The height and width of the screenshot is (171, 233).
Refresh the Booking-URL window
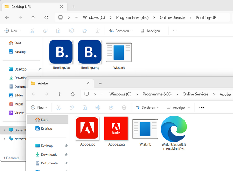(46, 18)
